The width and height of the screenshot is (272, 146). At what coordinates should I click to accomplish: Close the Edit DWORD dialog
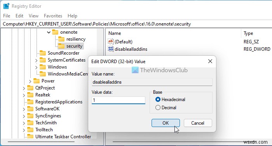click(210, 61)
